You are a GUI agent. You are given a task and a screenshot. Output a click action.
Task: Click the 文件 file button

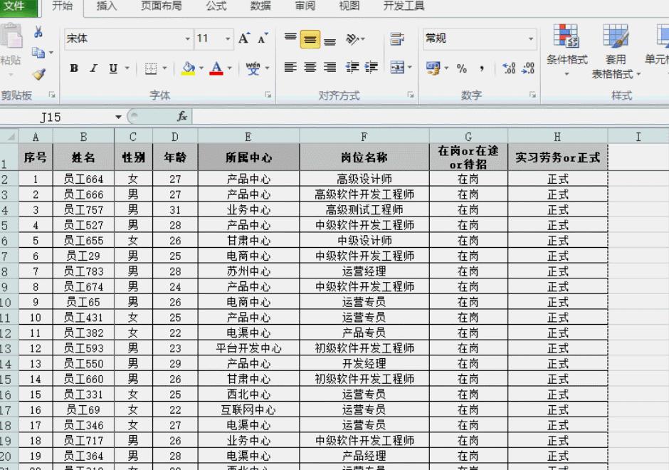[16, 6]
